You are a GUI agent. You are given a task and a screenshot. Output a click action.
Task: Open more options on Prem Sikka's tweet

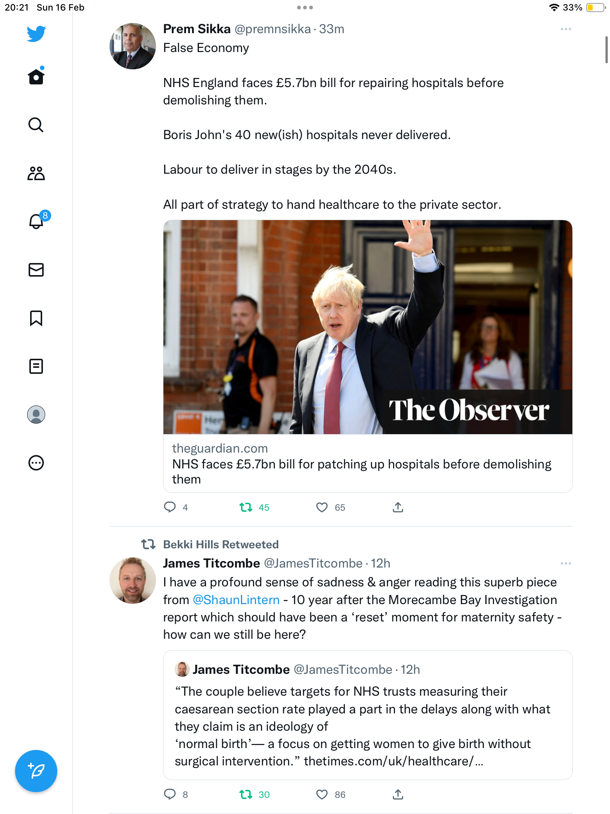click(566, 29)
